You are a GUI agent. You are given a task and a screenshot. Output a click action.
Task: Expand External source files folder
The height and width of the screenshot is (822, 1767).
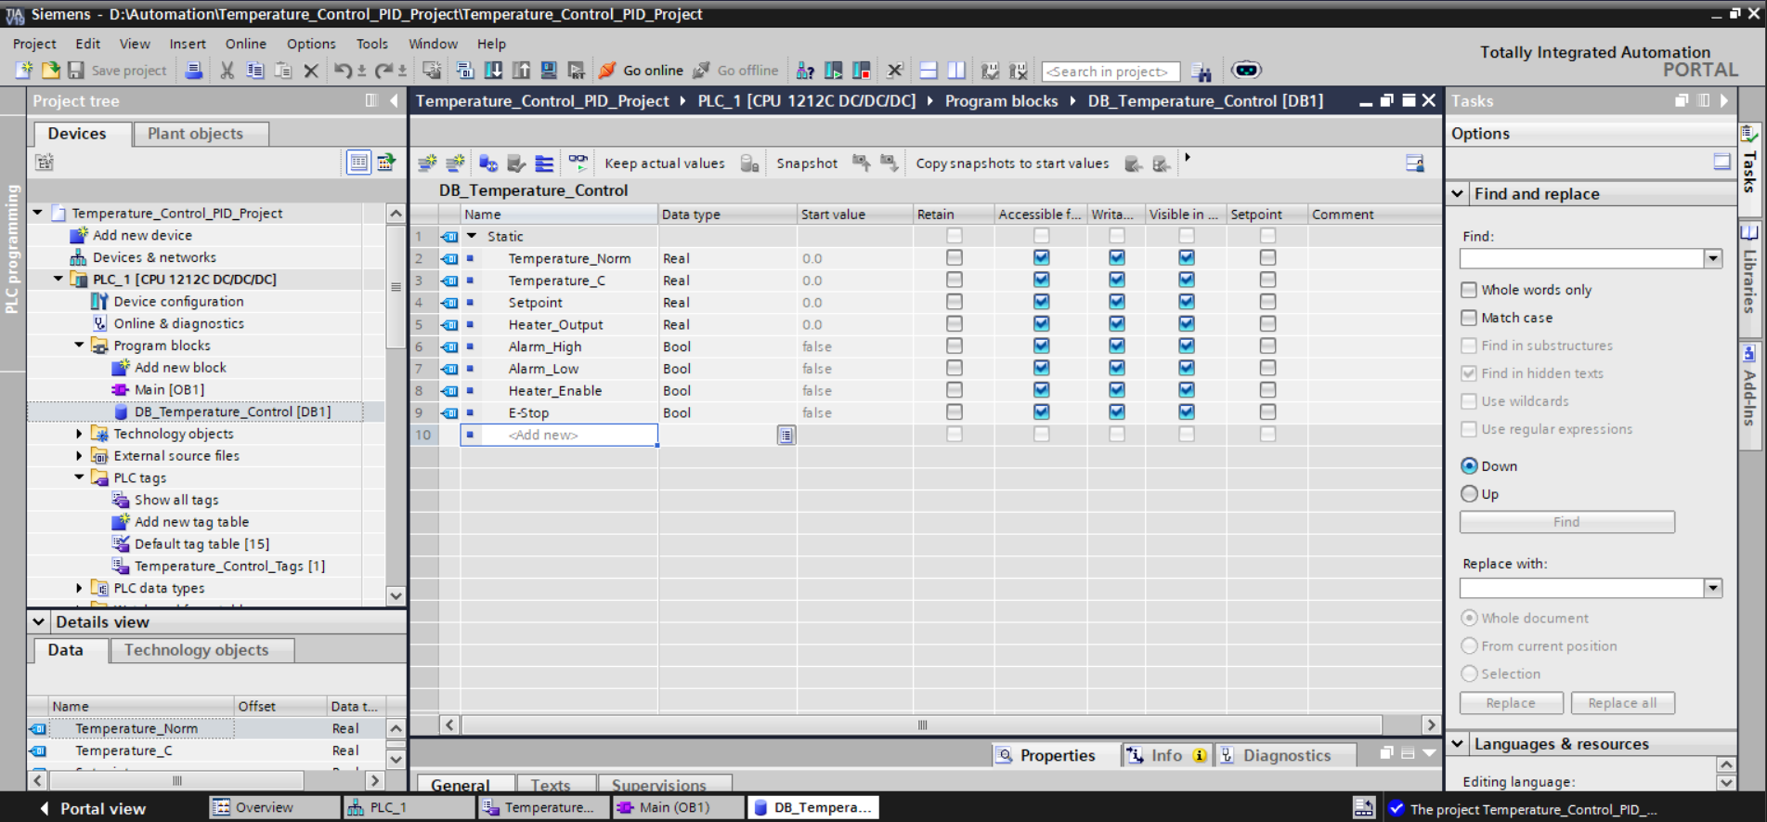[80, 455]
